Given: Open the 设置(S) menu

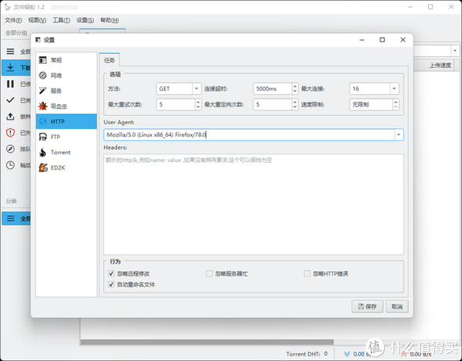Looking at the screenshot, I should click(x=85, y=20).
